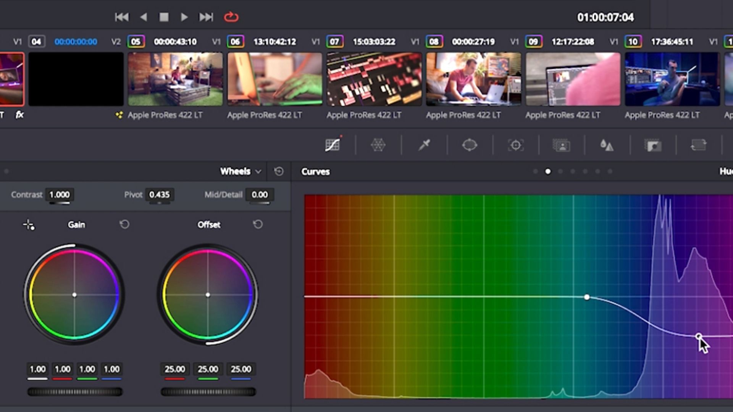This screenshot has height=412, width=733.
Task: Open the Tracker palette
Action: [515, 145]
